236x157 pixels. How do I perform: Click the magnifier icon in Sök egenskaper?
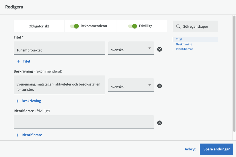[x=178, y=26]
